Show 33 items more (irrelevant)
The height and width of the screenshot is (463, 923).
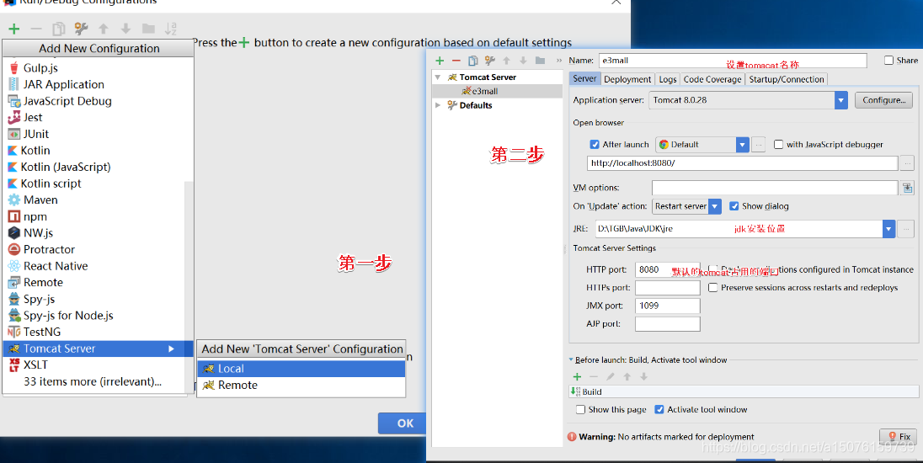[93, 381]
